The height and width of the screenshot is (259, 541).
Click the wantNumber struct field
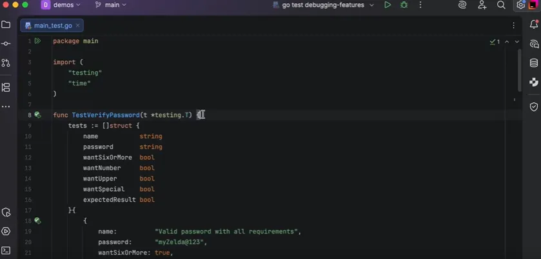click(x=102, y=168)
